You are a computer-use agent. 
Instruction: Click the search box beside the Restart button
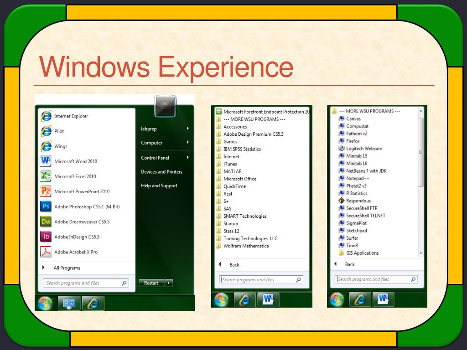coord(86,283)
